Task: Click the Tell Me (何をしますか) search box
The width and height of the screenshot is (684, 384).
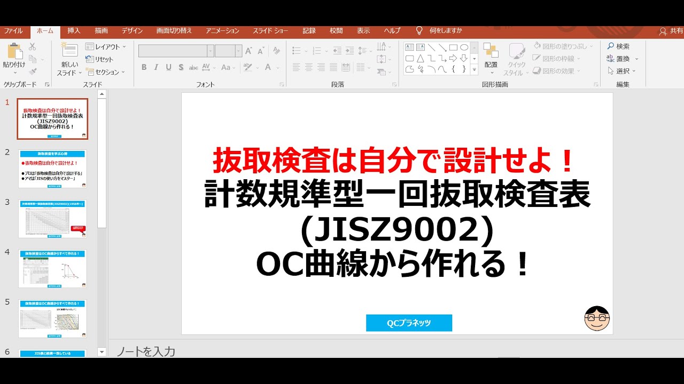Action: tap(439, 31)
